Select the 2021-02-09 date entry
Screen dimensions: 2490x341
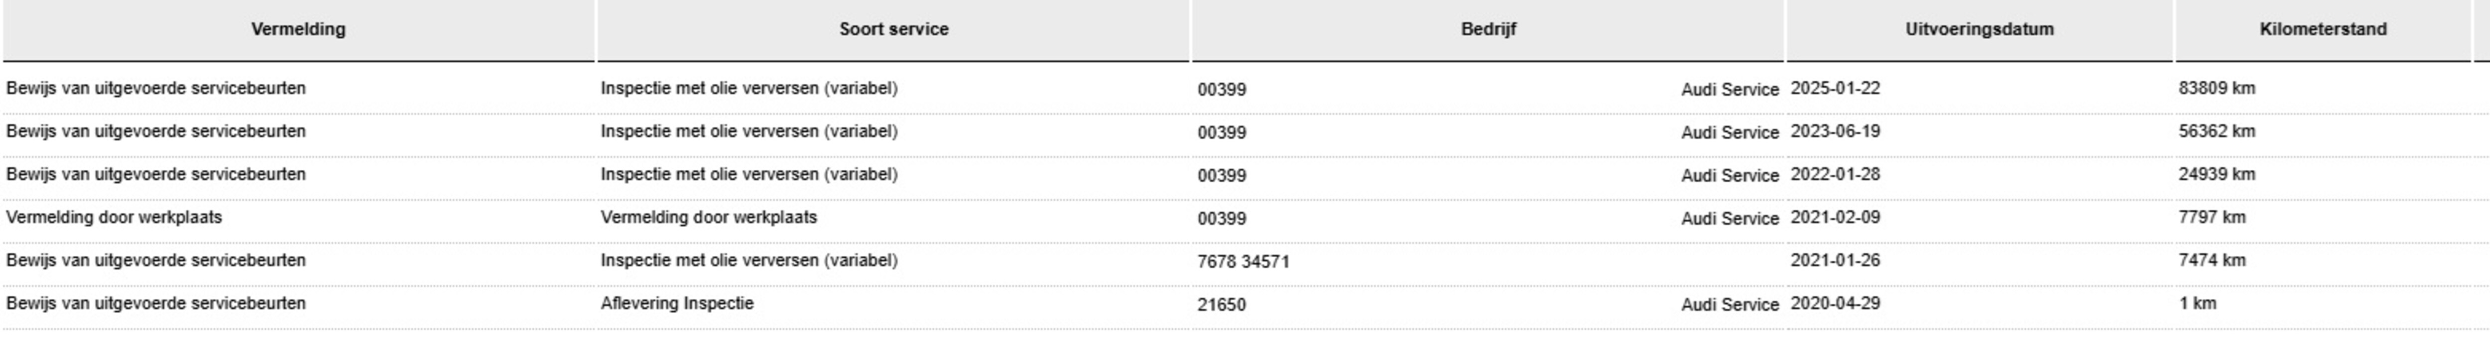1835,218
